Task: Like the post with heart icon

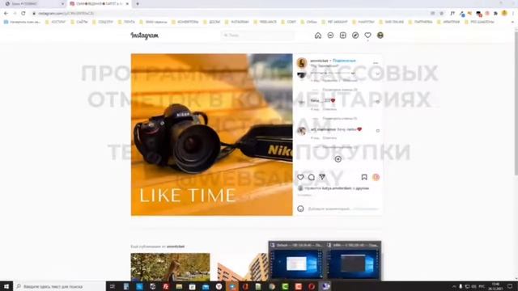Action: point(300,177)
